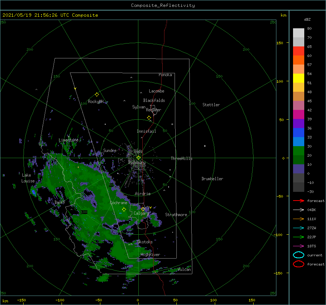Click the Blackfalds city label
326x305 pixels.
[154, 100]
